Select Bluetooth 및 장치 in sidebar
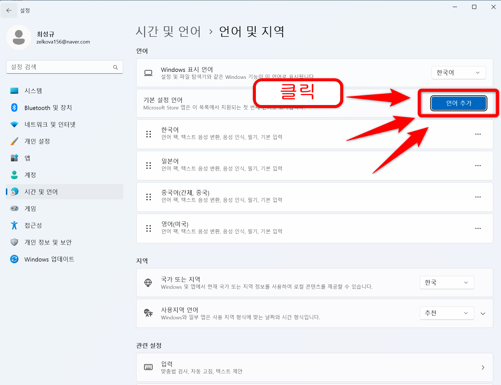Screen dimensions: 501x385 point(64,107)
